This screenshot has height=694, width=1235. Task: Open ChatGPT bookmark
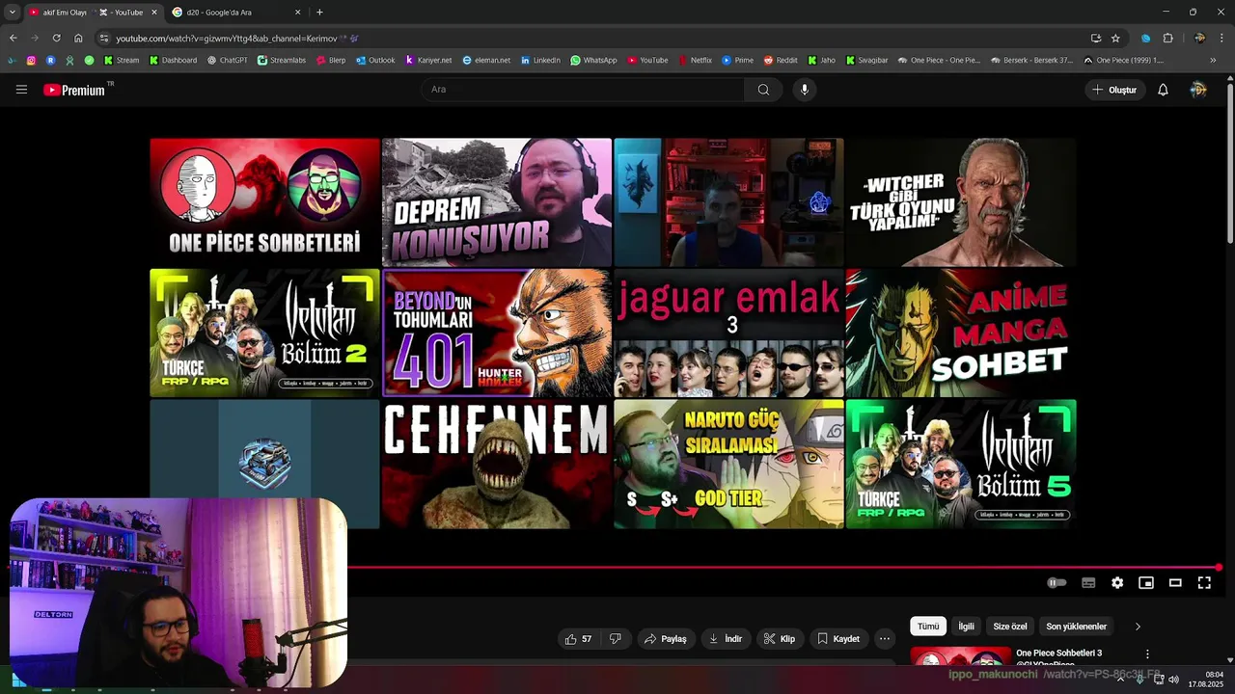228,60
